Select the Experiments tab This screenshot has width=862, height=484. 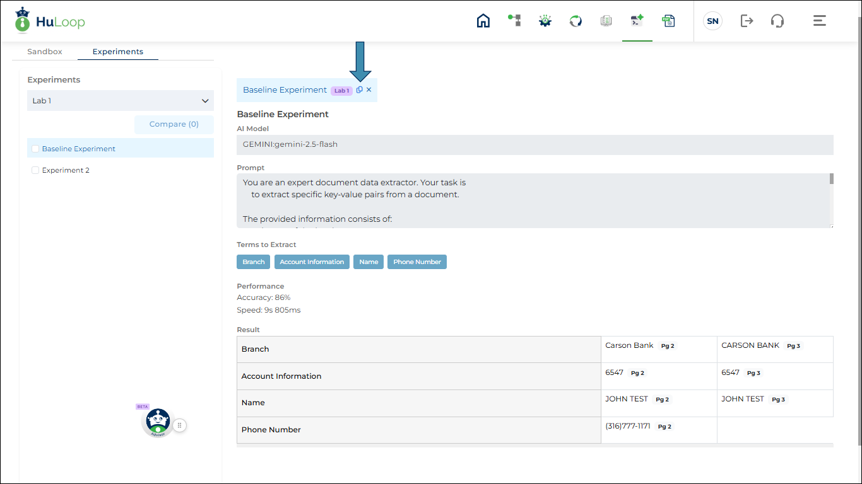[x=118, y=52]
